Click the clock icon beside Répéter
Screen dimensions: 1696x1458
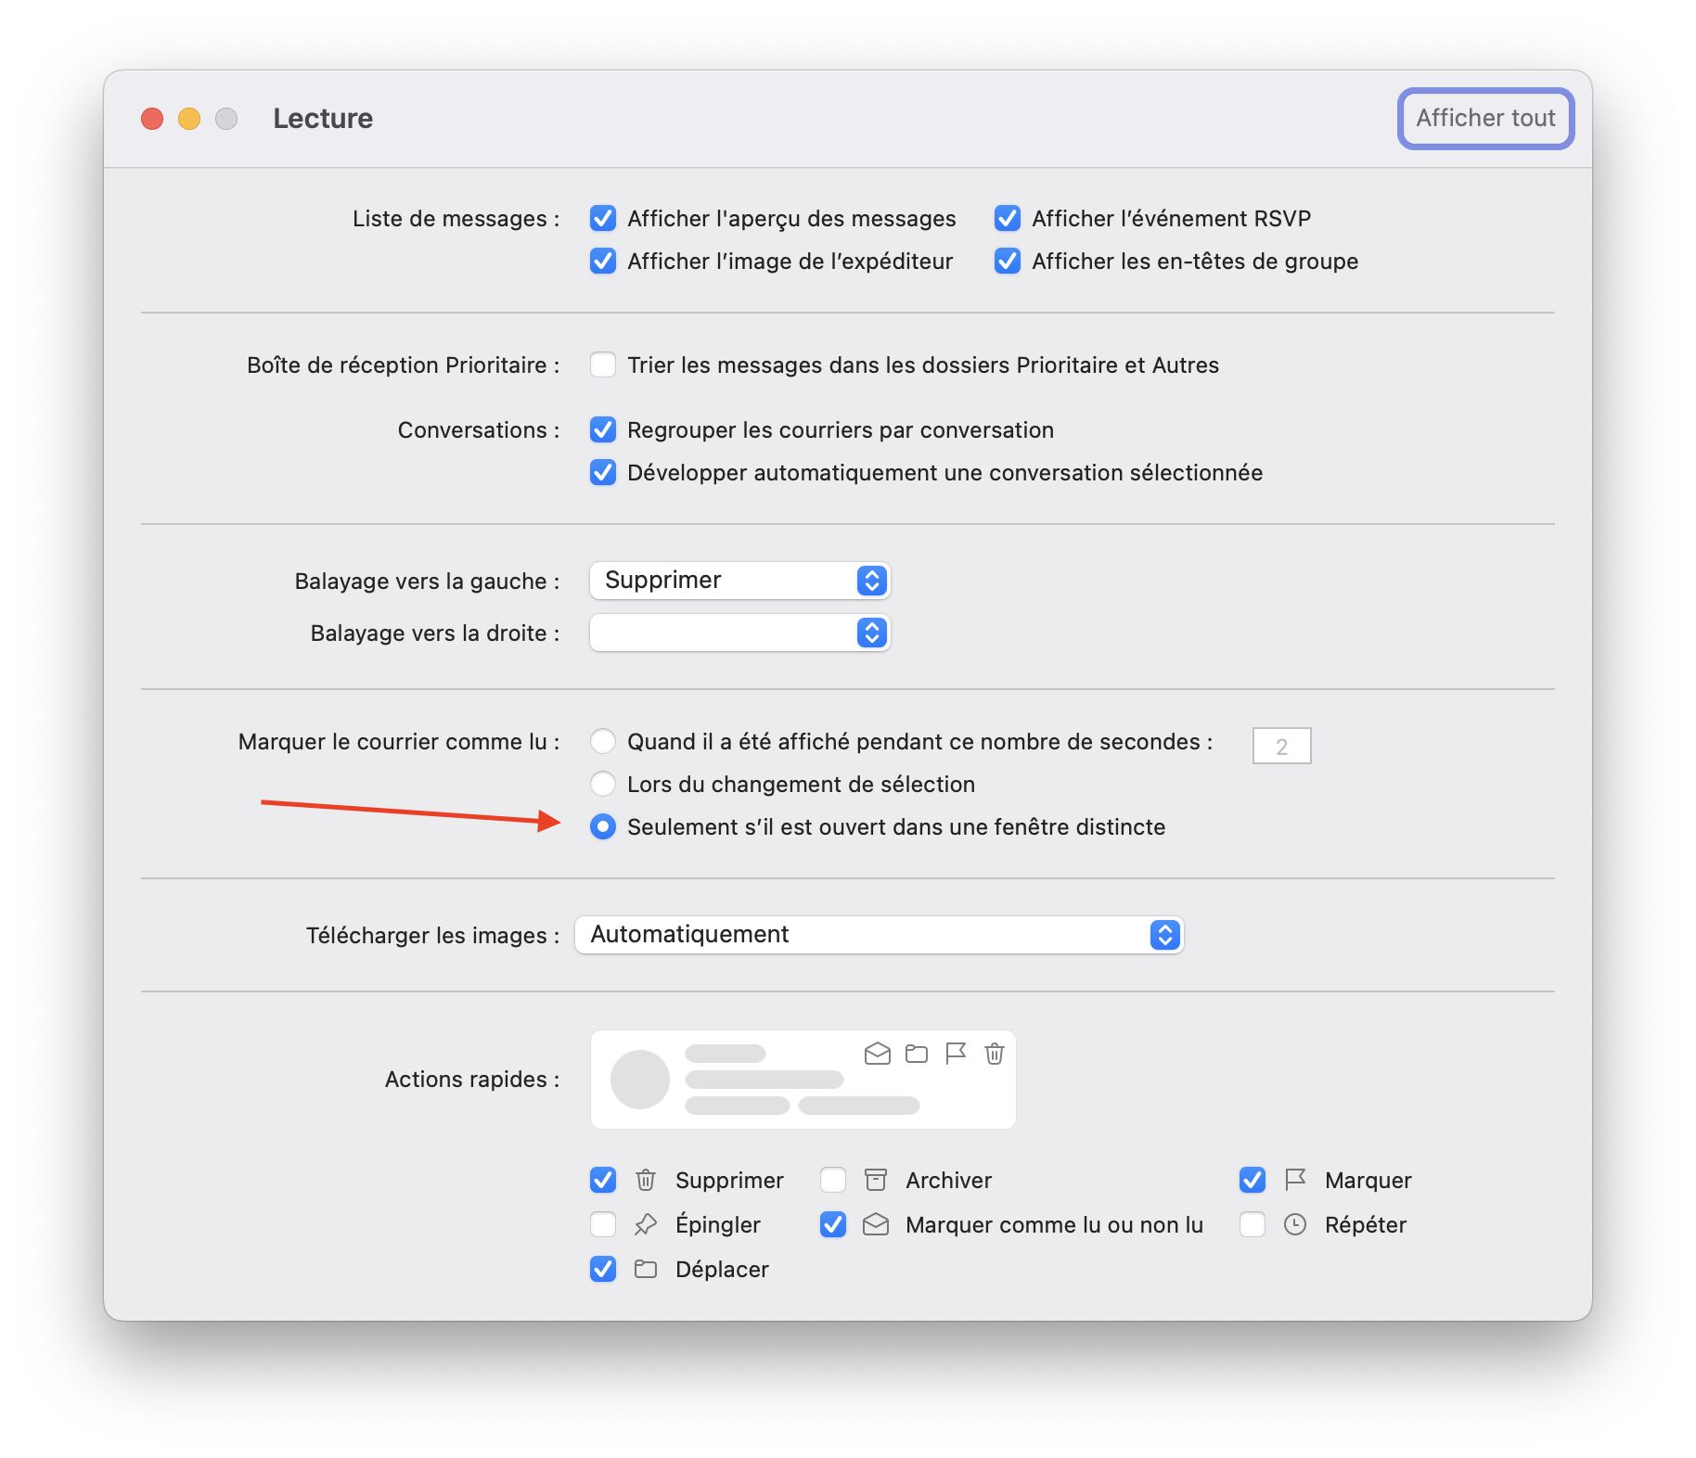[1295, 1224]
